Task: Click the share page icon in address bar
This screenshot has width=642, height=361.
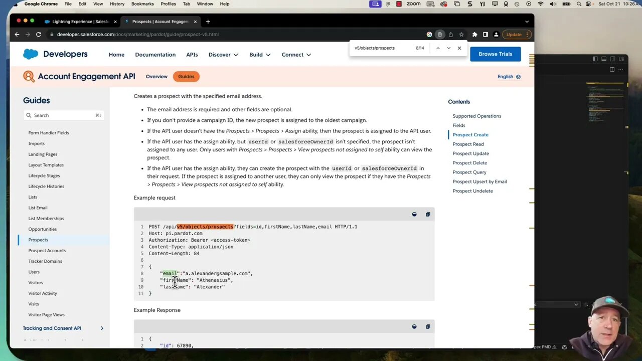Action: click(x=450, y=35)
